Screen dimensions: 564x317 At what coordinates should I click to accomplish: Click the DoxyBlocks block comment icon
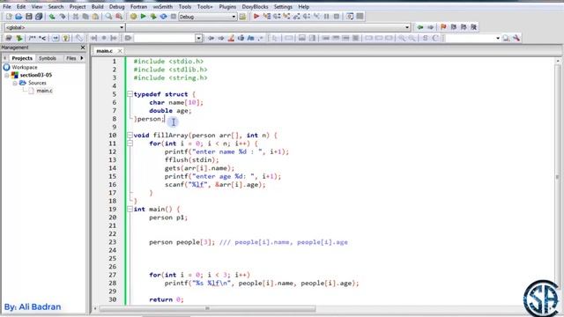pos(32,38)
